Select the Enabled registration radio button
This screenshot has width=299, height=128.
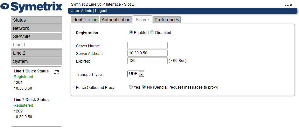pos(131,32)
